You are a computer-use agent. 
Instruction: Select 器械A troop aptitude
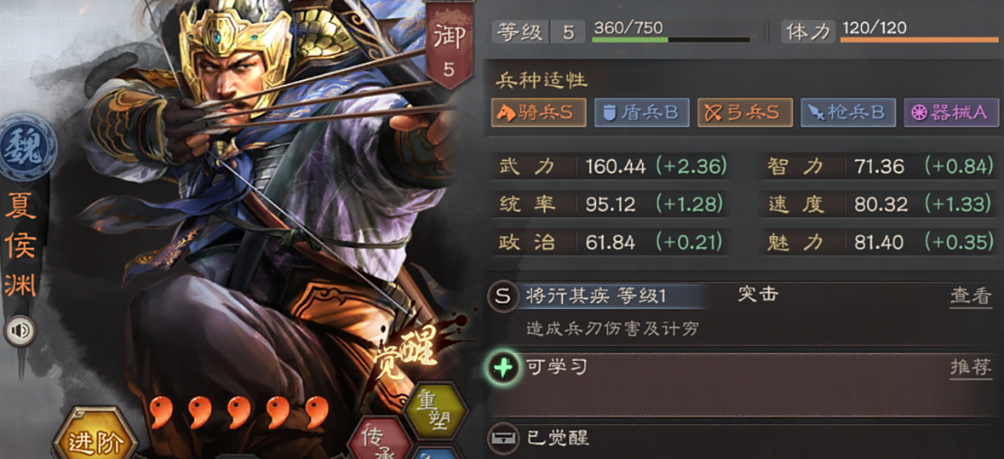(x=951, y=112)
